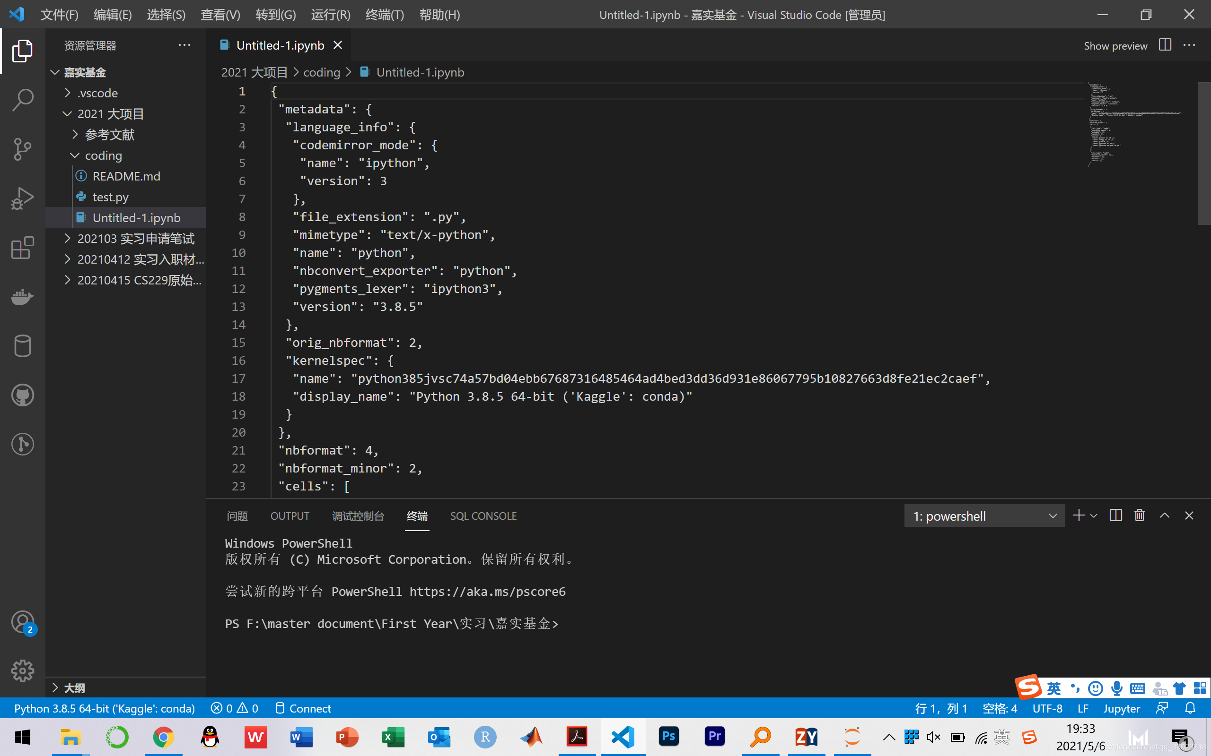The width and height of the screenshot is (1211, 756).
Task: Split the terminal pane
Action: pyautogui.click(x=1115, y=515)
